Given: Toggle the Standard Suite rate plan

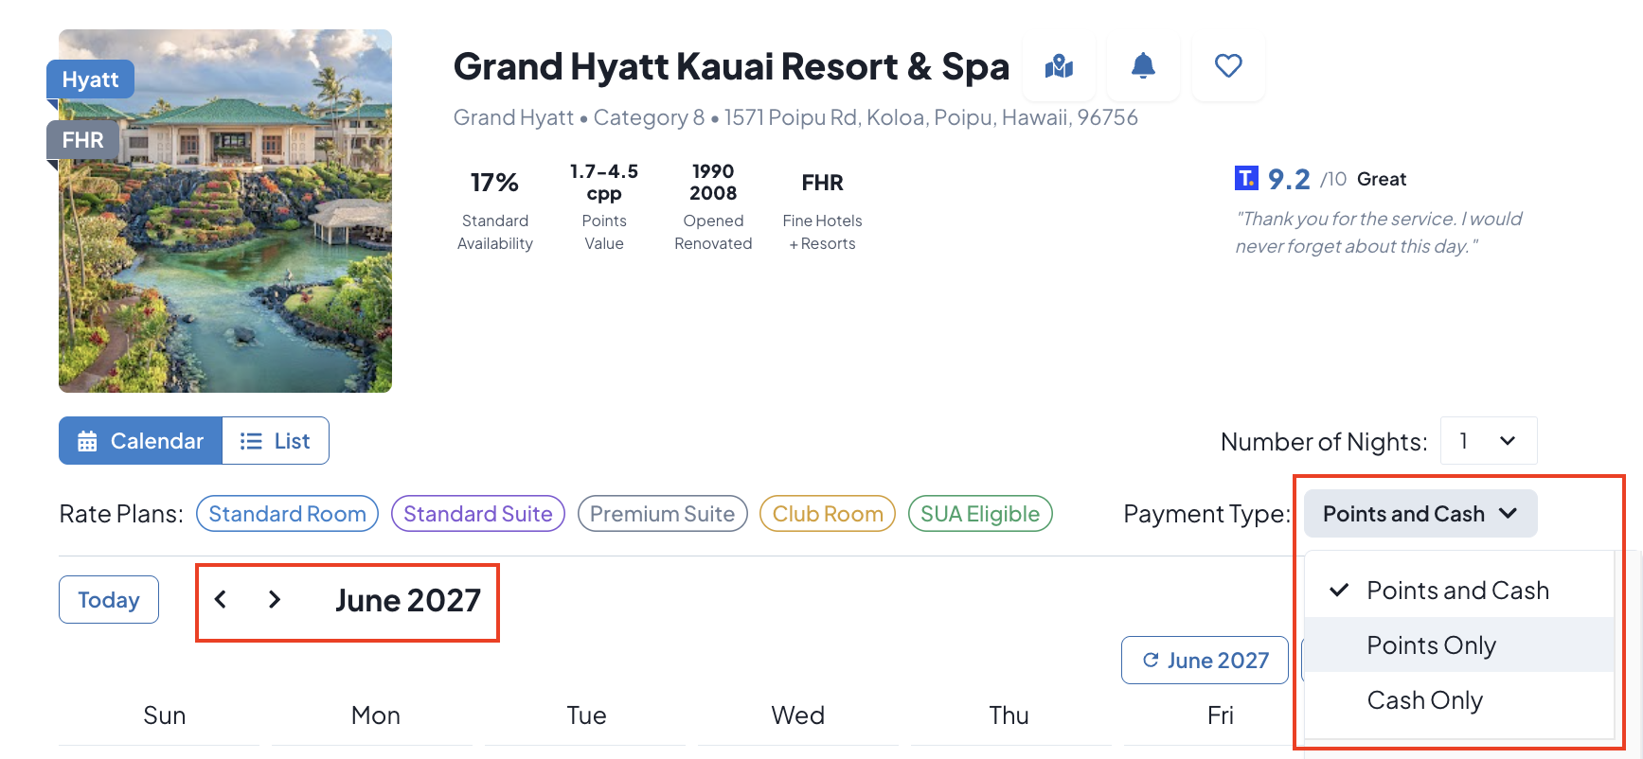Looking at the screenshot, I should [x=478, y=514].
